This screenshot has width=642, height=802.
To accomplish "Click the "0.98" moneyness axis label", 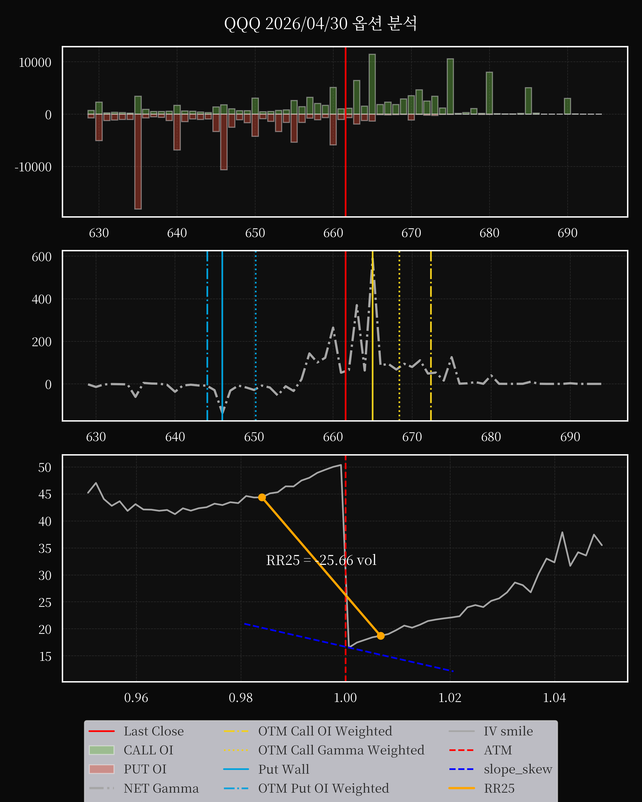I will 241,698.
